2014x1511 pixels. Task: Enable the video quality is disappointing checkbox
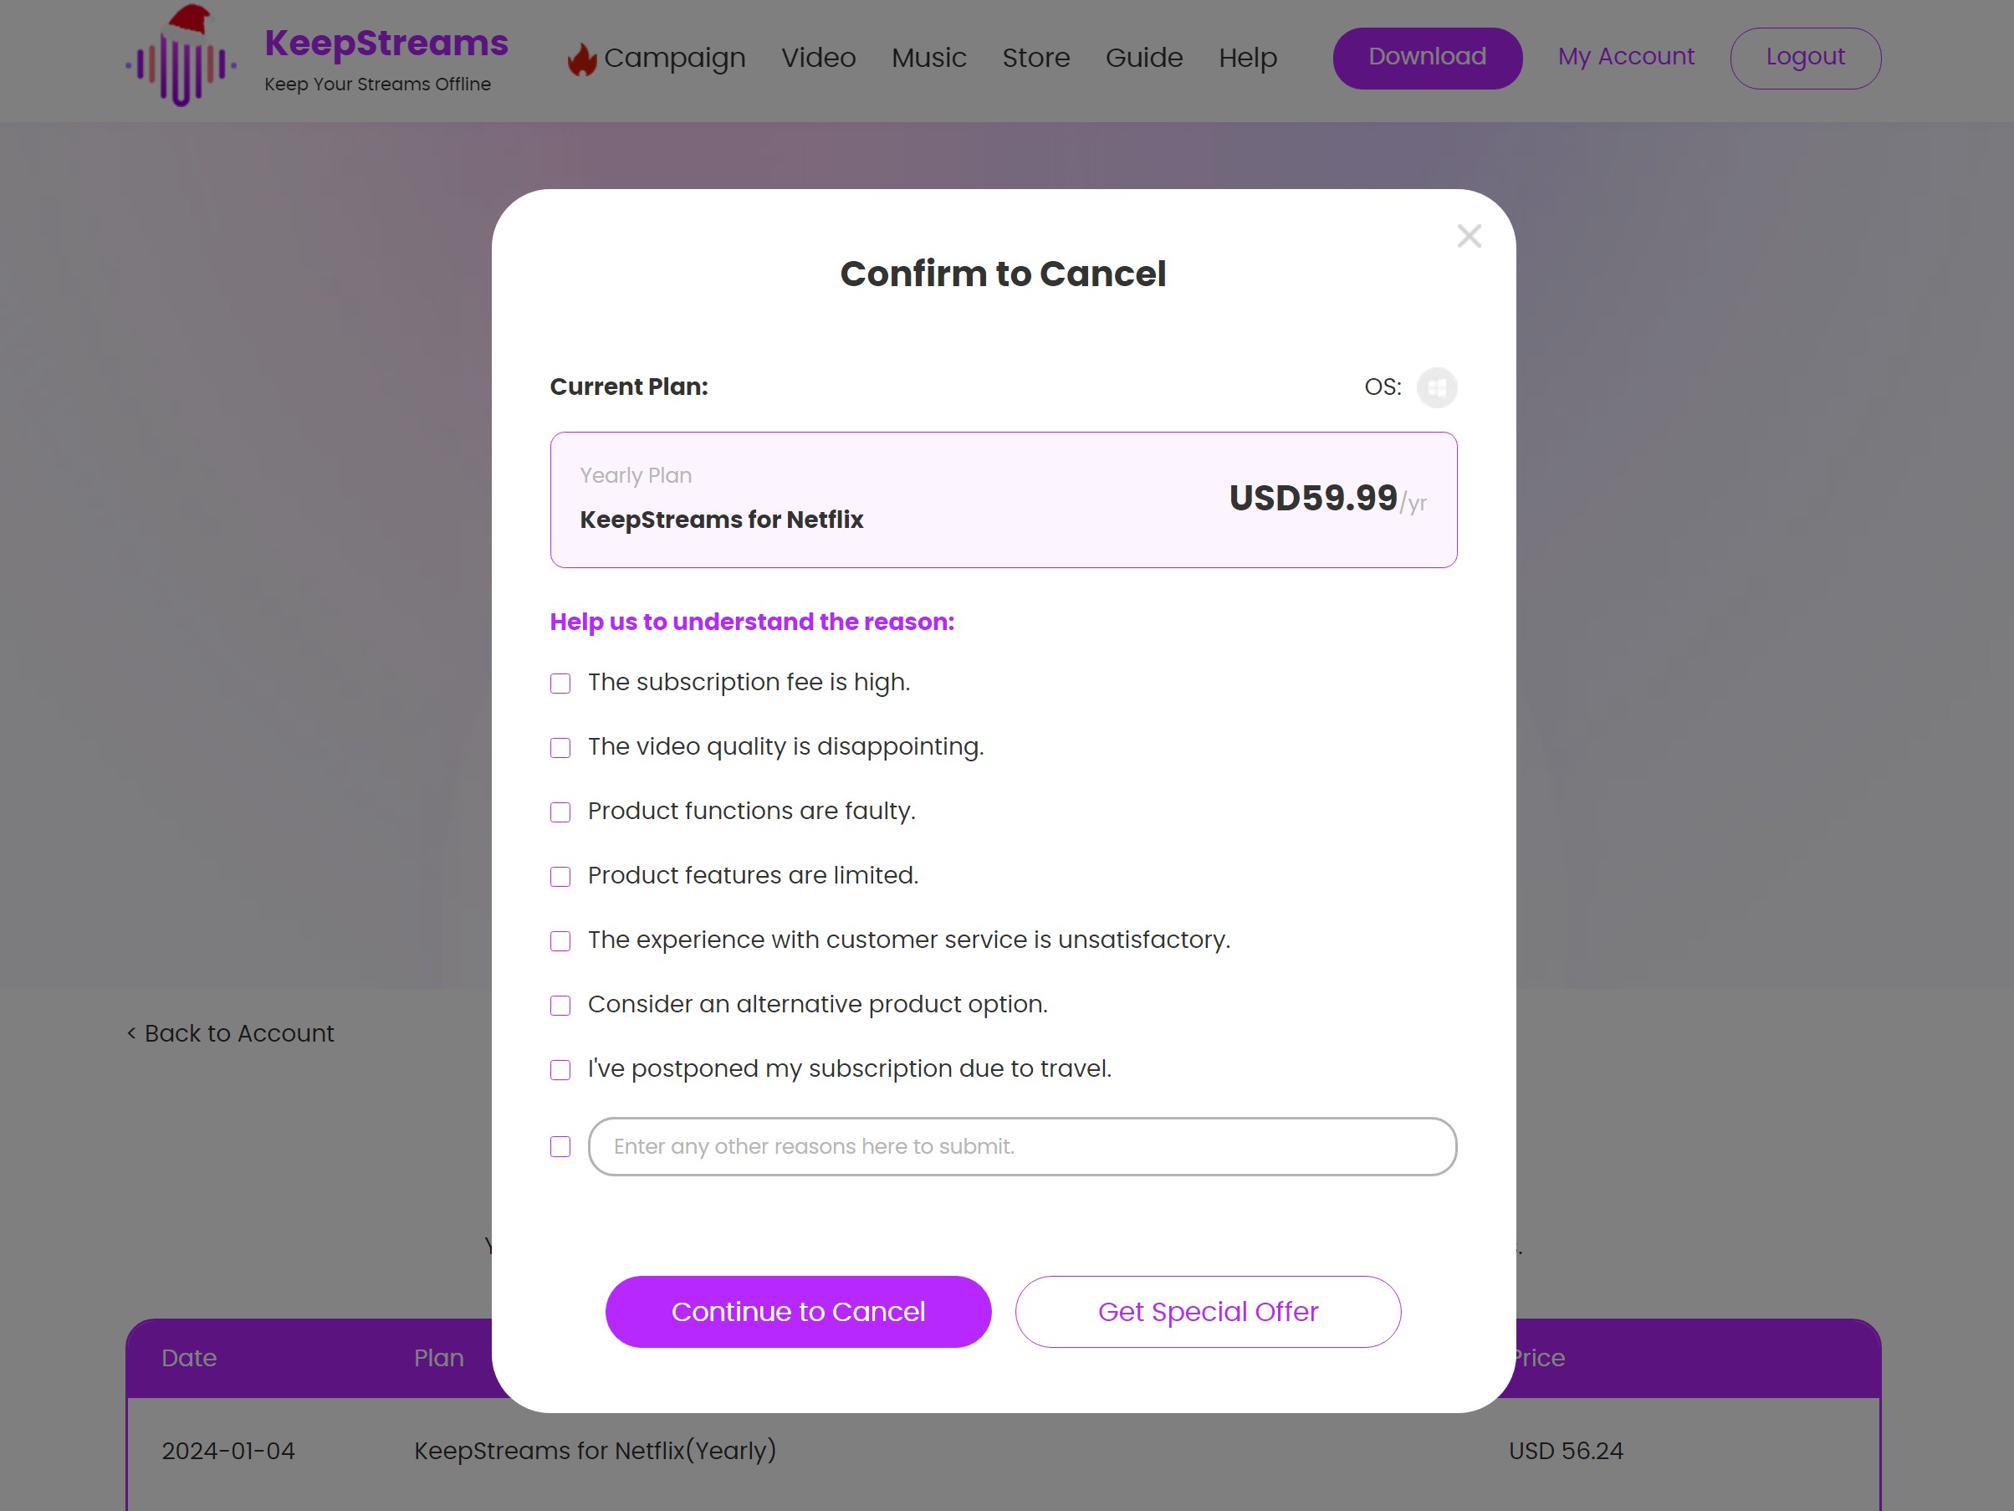click(x=560, y=748)
